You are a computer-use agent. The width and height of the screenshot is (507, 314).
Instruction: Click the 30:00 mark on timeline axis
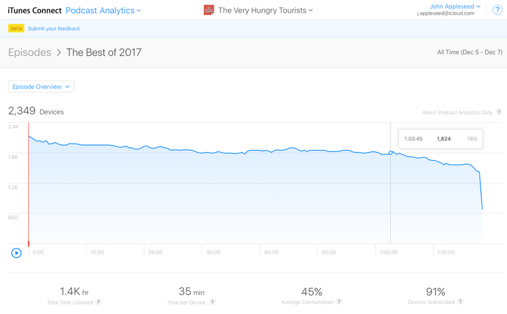213,253
